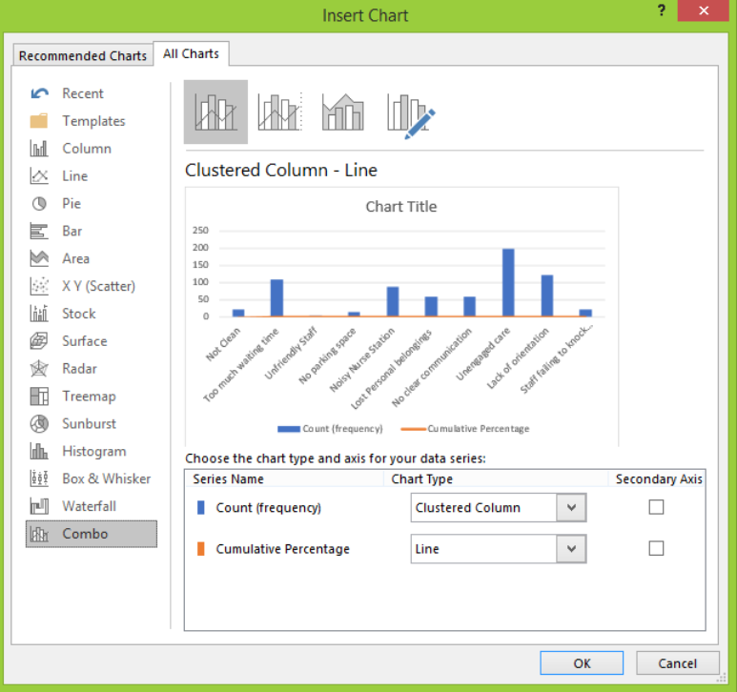The height and width of the screenshot is (692, 737).
Task: Click Count (frequency) legend entry in preview
Action: point(331,428)
